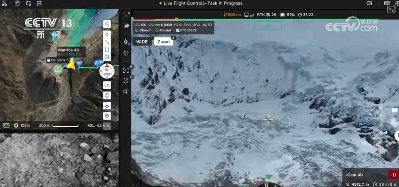Toggle the 3D map view
The height and width of the screenshot is (187, 399).
107,85
